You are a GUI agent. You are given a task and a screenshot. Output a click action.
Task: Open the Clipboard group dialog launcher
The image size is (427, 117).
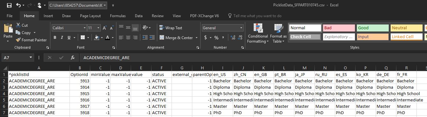tap(48, 47)
